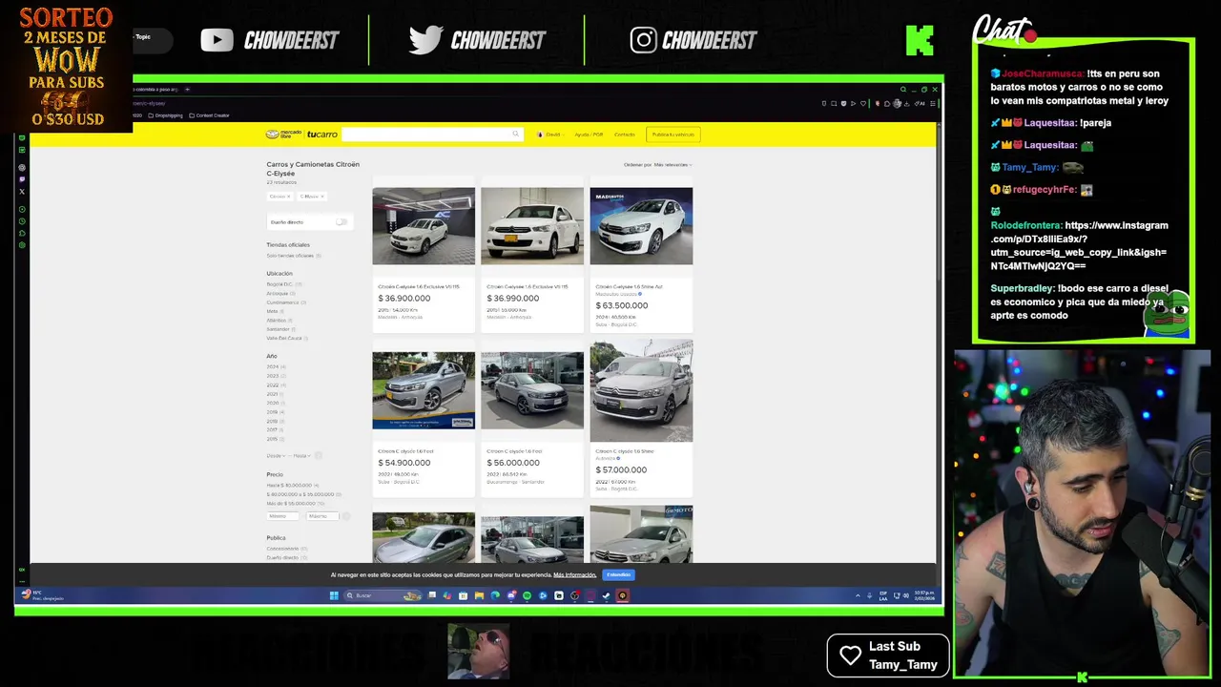The width and height of the screenshot is (1221, 687).
Task: Click the Twitter bird logo in overlay
Action: tap(425, 40)
